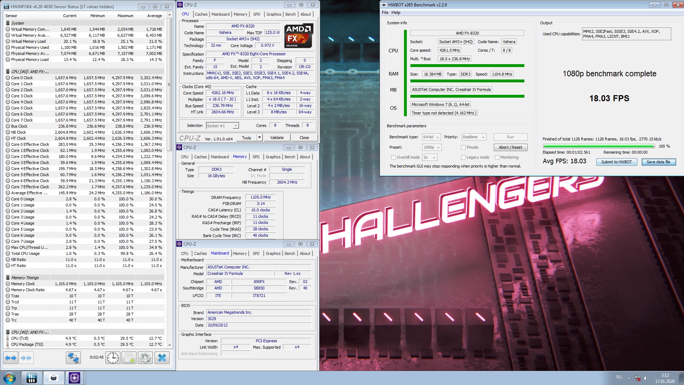The width and height of the screenshot is (684, 385).
Task: Click the taskbar clock showing 3:12
Action: click(665, 378)
